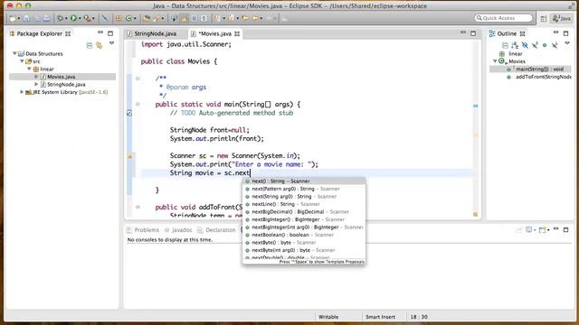Viewport: 579px width, 325px height.
Task: Select Movies.java in Package Explorer
Action: tap(61, 77)
